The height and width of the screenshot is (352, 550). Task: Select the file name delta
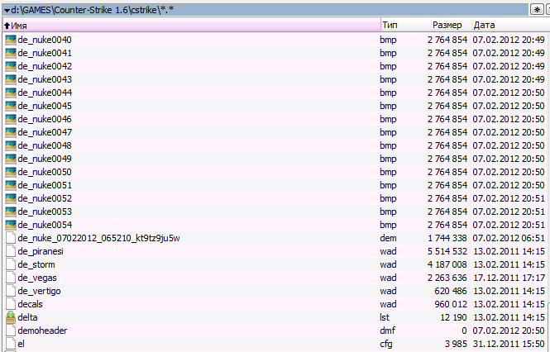coord(27,317)
